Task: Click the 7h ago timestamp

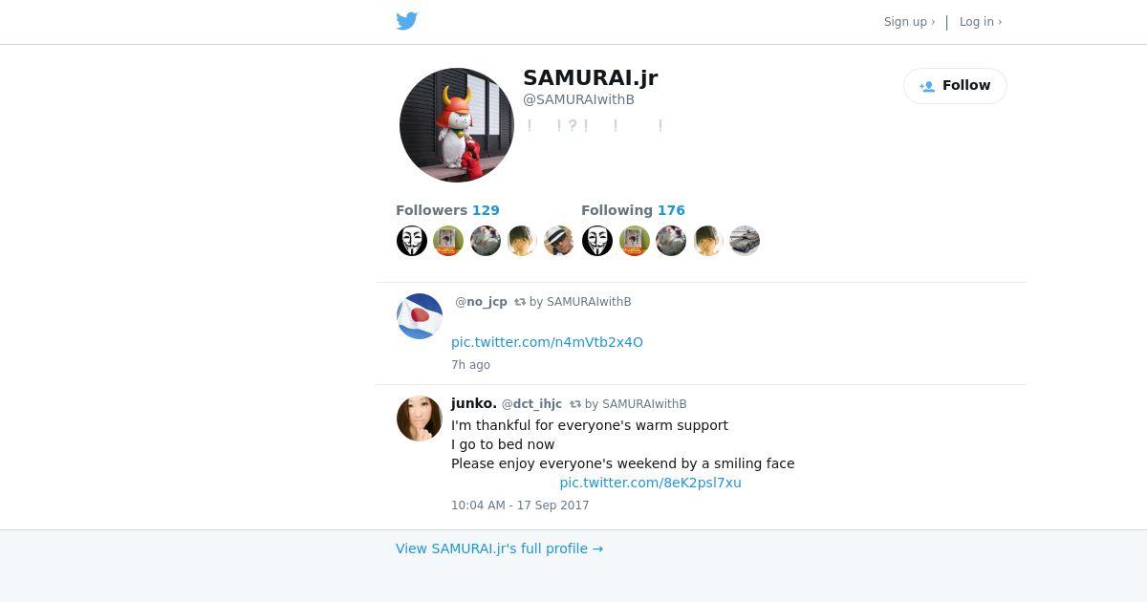Action: tap(470, 365)
